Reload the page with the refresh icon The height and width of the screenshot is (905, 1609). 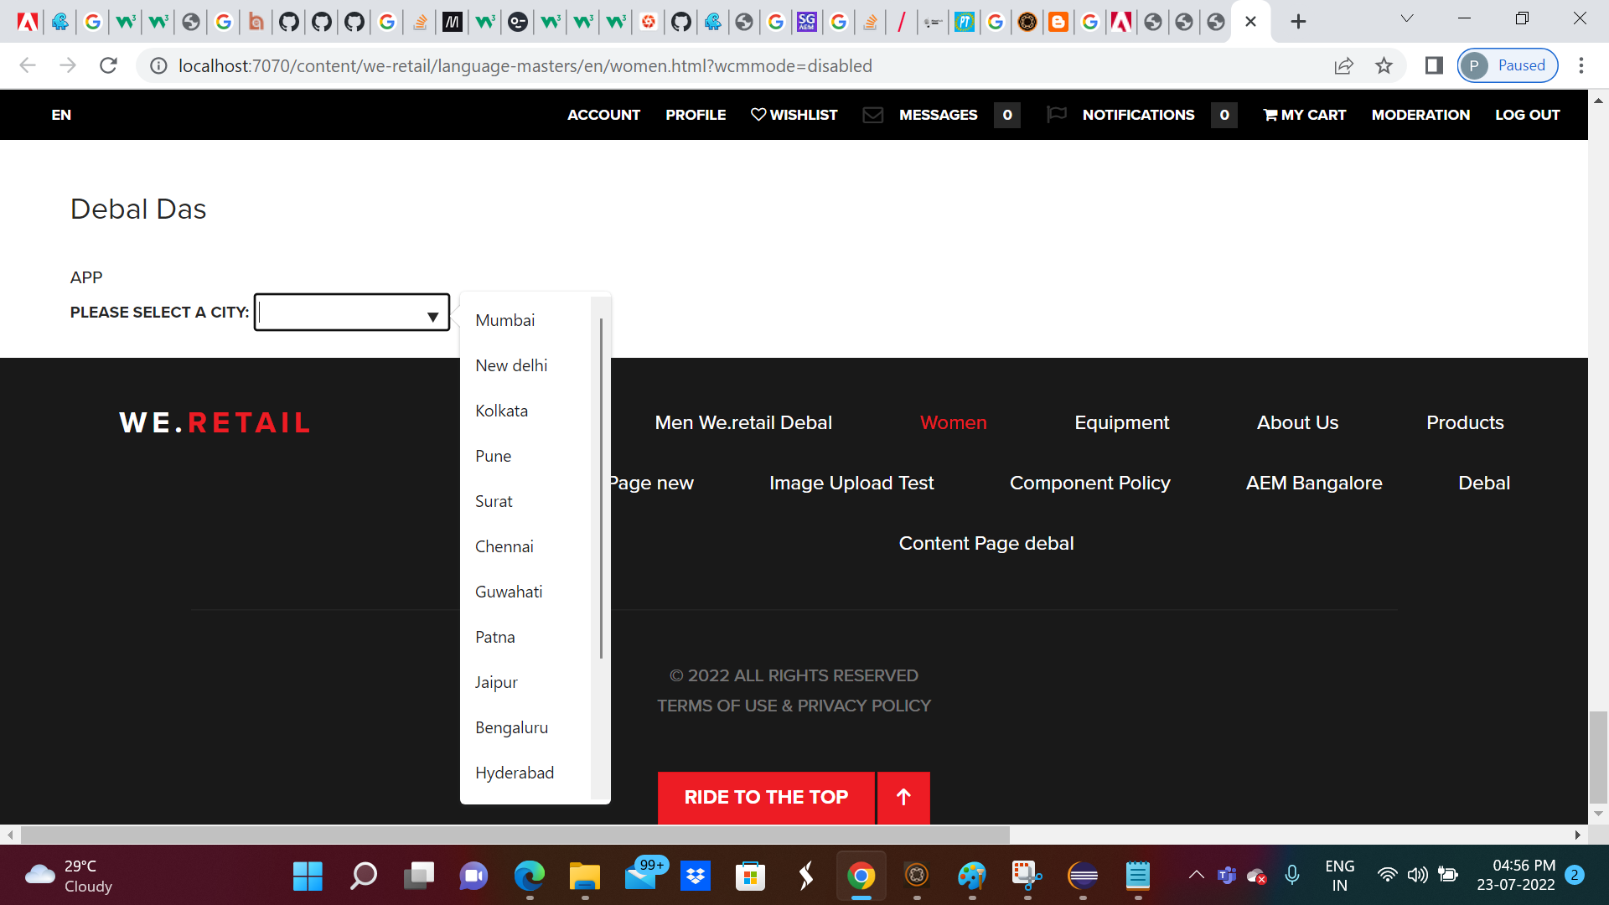[x=108, y=65]
